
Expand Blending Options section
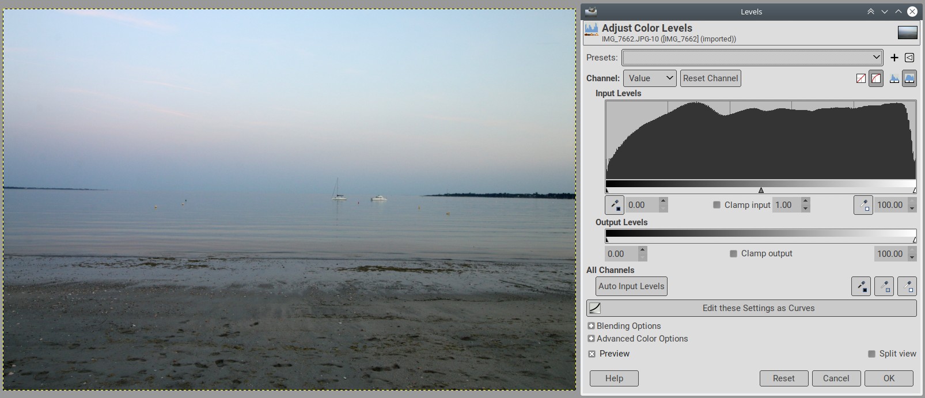pos(591,326)
